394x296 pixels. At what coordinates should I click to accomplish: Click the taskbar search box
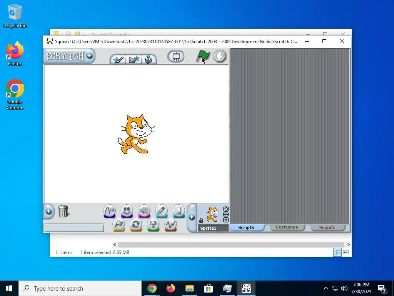coord(80,288)
